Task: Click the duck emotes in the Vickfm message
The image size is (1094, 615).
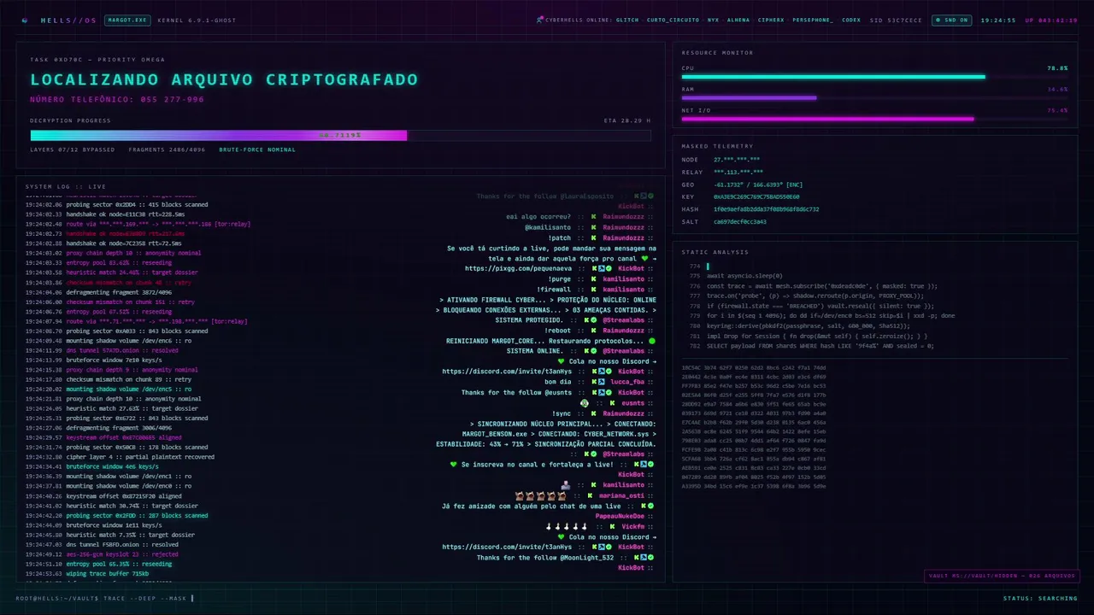Action: [x=566, y=526]
